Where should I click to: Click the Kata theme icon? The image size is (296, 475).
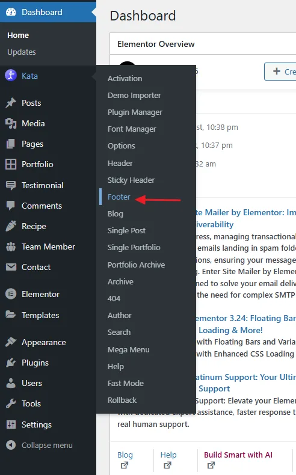[11, 75]
